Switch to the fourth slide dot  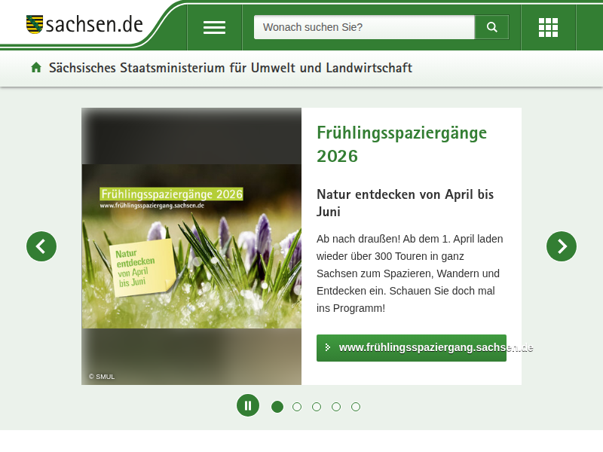click(336, 407)
